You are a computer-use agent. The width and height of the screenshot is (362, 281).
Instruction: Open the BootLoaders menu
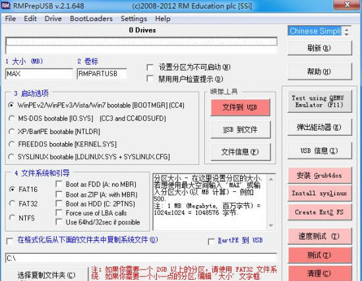tap(91, 18)
